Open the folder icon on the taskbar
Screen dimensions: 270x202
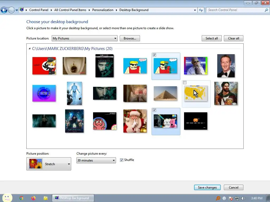click(45, 198)
